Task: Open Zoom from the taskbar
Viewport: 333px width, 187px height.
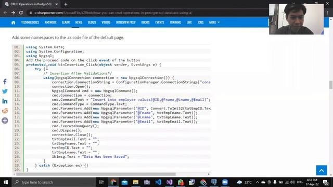Action: point(225,182)
